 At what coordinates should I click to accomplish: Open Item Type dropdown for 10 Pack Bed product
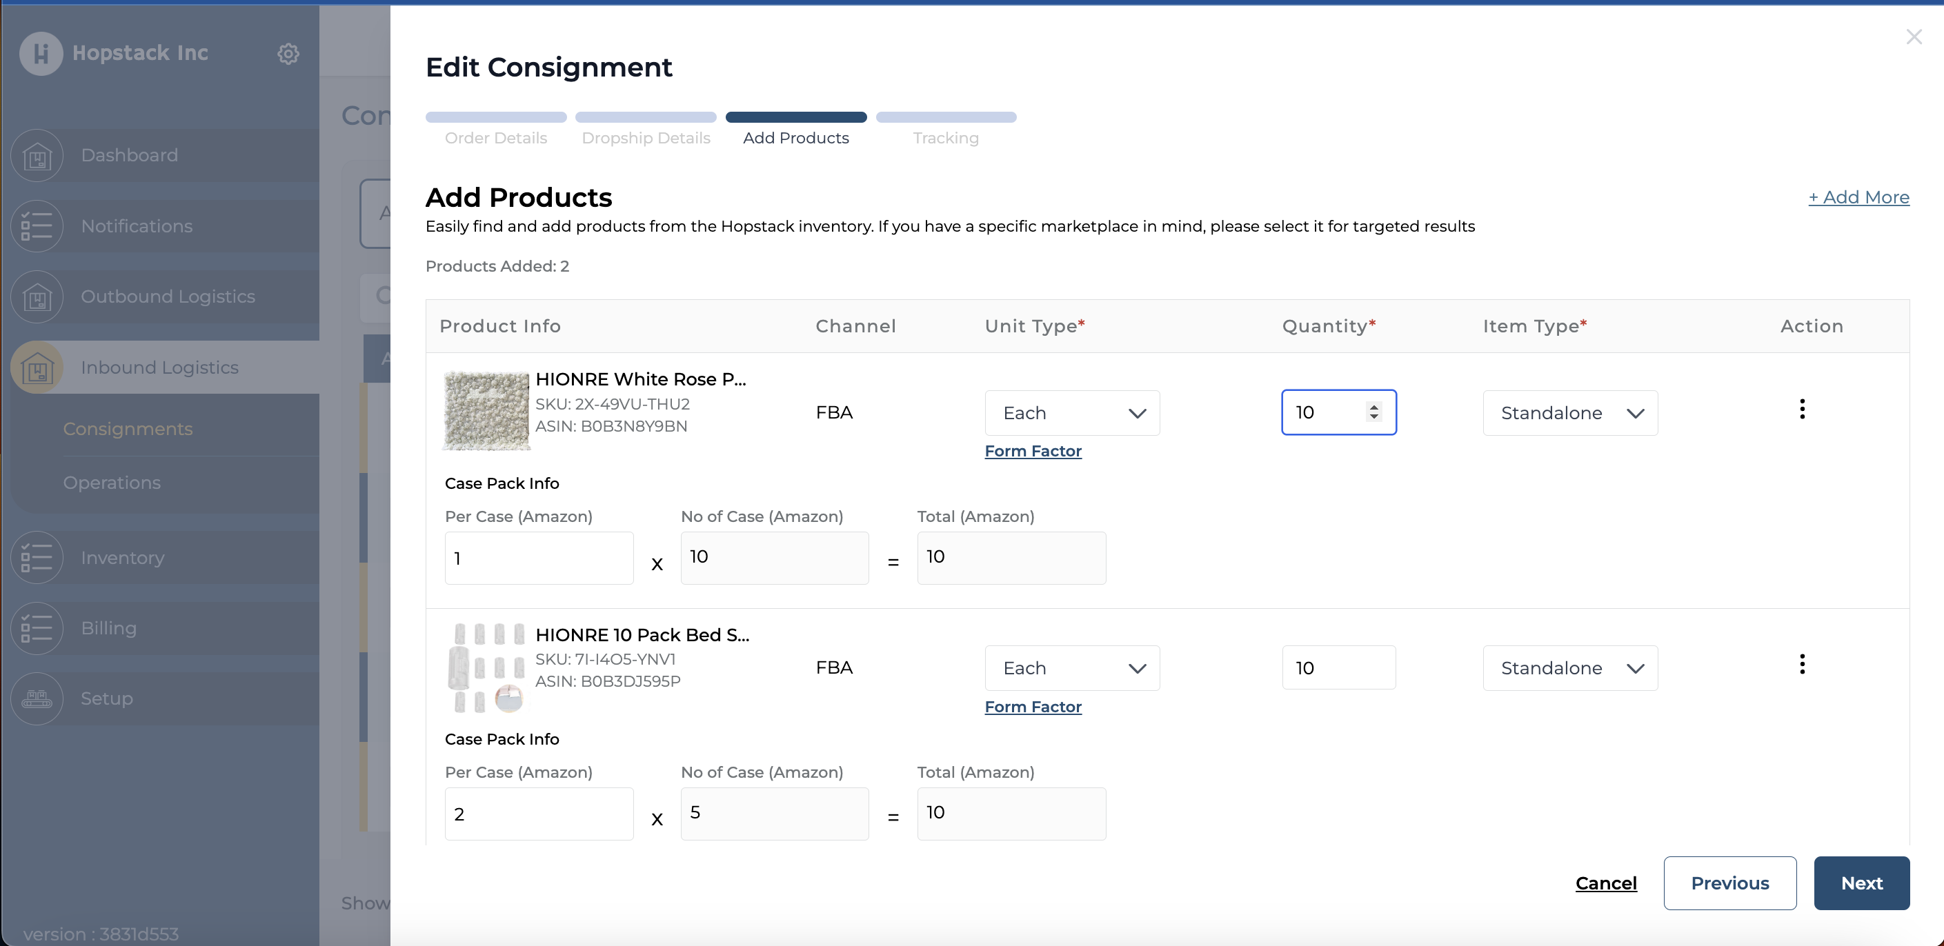coord(1569,668)
